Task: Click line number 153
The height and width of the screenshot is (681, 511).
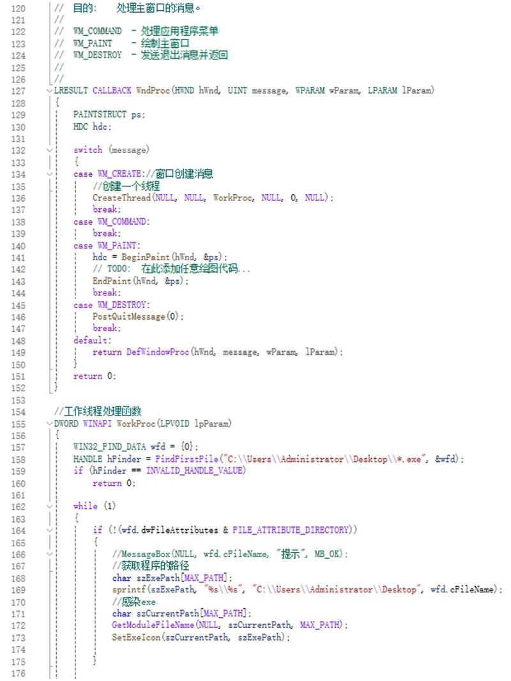Action: [19, 400]
